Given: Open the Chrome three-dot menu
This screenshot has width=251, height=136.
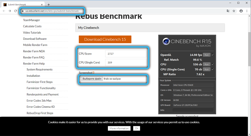Looking at the screenshot, I should pyautogui.click(x=247, y=11).
